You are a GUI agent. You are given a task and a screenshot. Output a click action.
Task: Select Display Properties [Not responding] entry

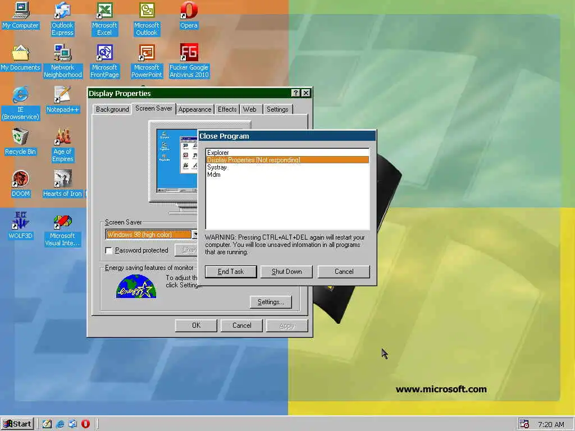287,160
